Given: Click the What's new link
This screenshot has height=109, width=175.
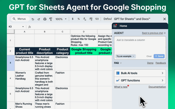Looking at the screenshot, I should coord(121,87).
